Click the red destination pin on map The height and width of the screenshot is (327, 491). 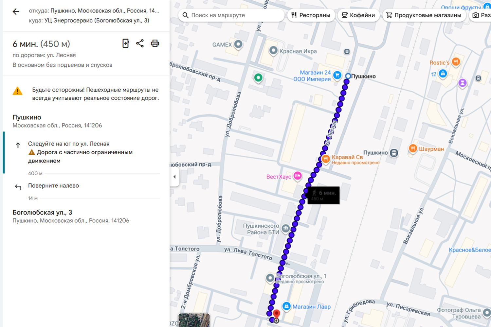(276, 314)
